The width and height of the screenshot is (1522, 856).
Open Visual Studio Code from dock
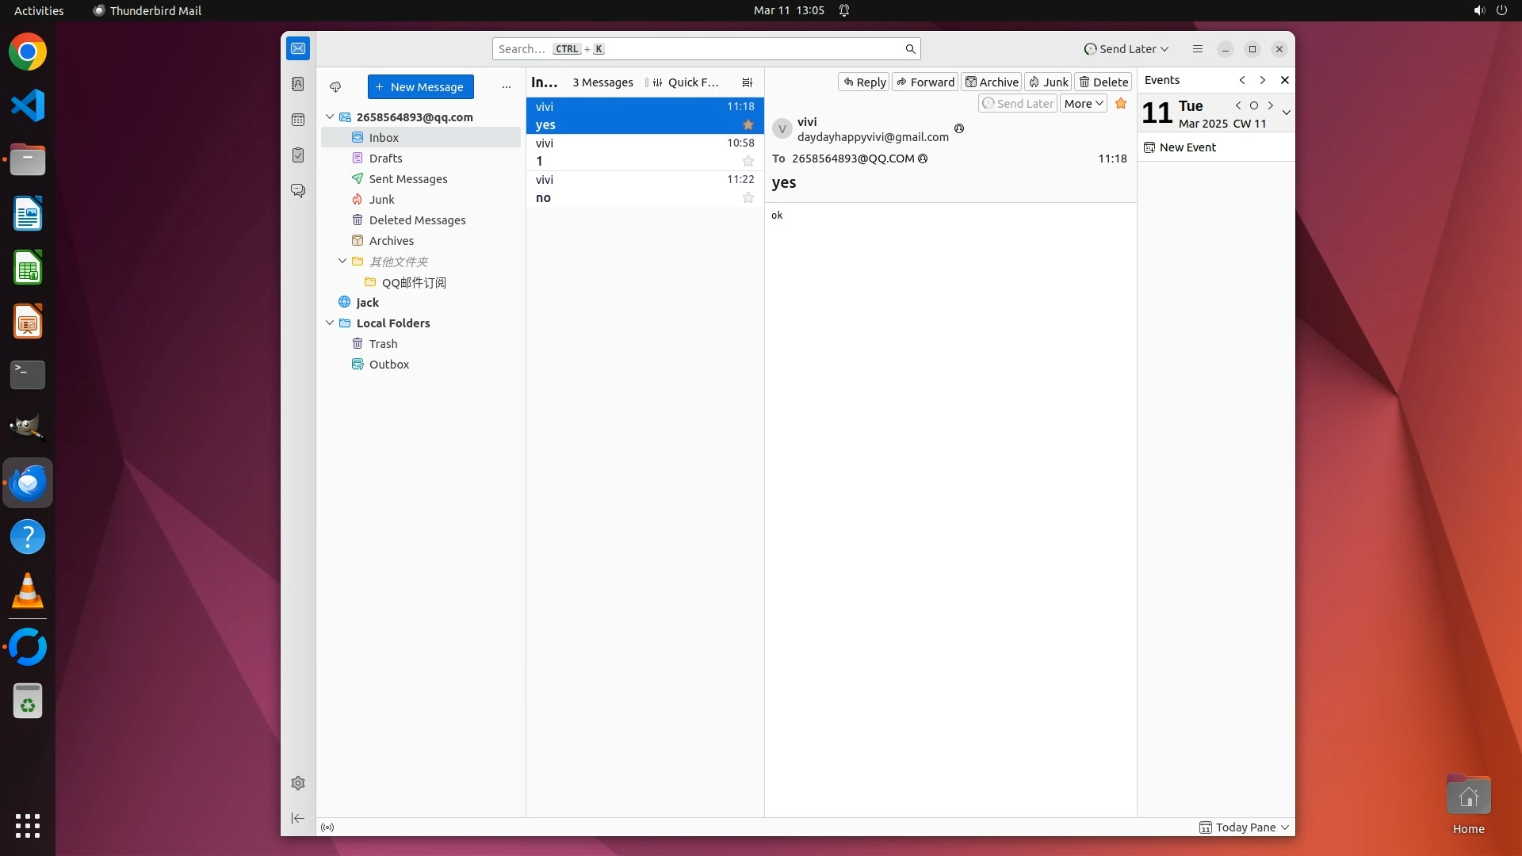coord(28,105)
